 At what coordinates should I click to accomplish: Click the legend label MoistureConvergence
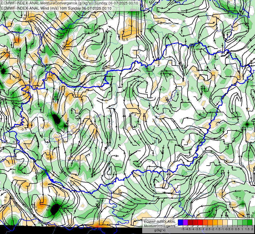click(160, 226)
